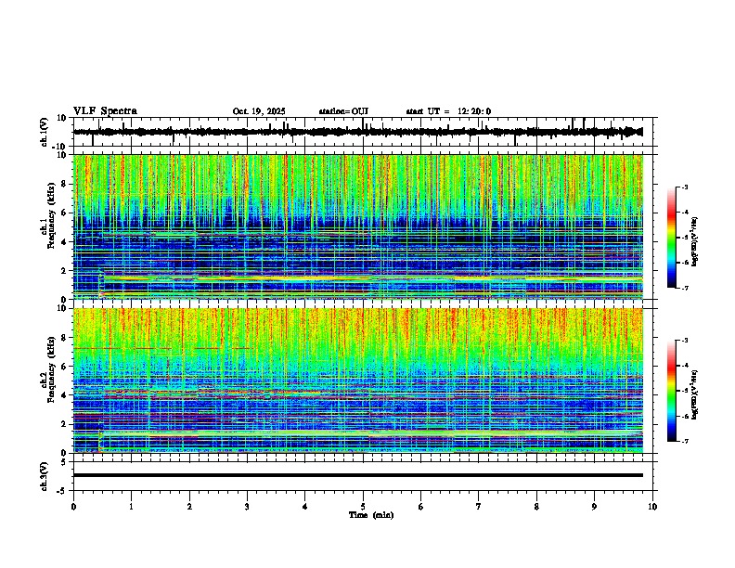Click the ch.2 spectrogram colorbar
Screen dimensions: 735x568
(672, 391)
